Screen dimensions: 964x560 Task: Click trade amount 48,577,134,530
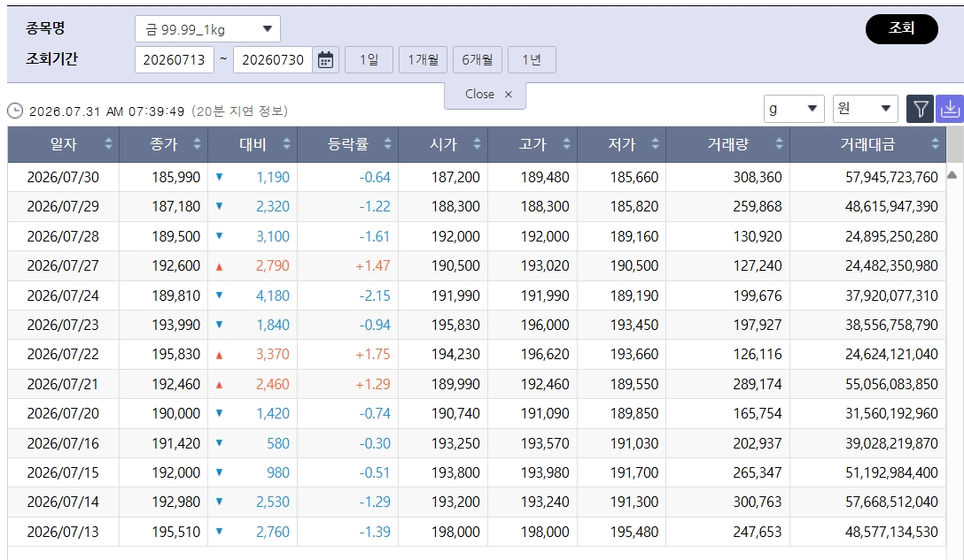point(891,532)
